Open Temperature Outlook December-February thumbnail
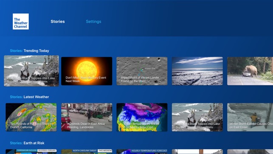This screenshot has height=154, width=273. point(31,151)
